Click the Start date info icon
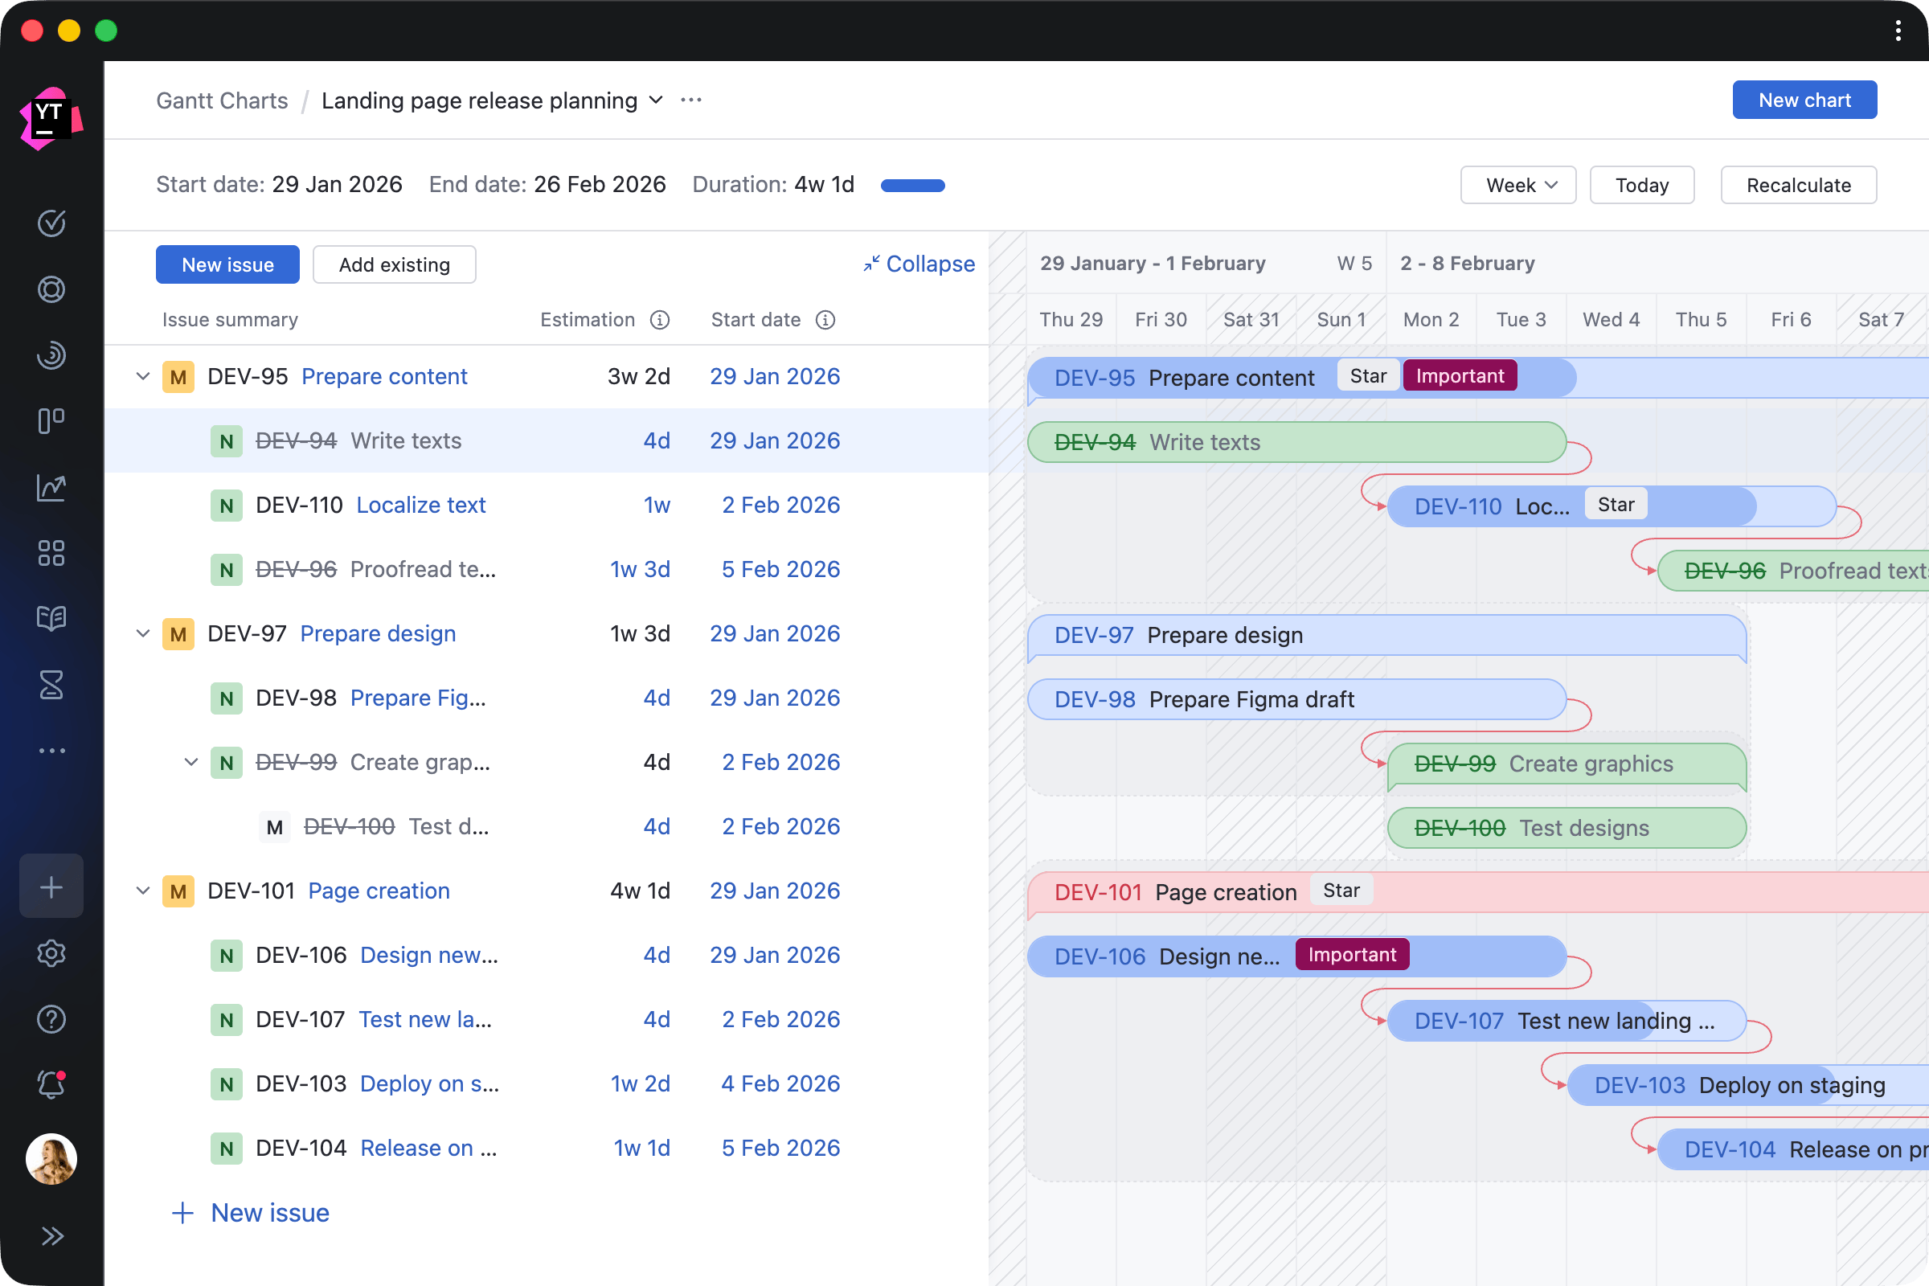 (826, 320)
